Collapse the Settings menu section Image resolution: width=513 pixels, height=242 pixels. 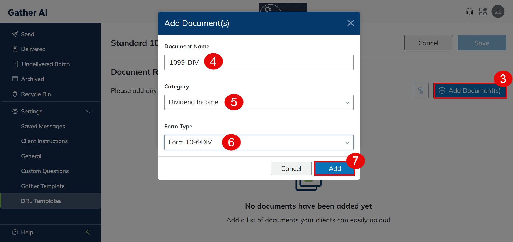(x=88, y=111)
